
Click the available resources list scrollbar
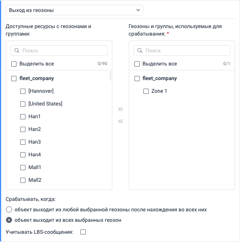pyautogui.click(x=110, y=76)
